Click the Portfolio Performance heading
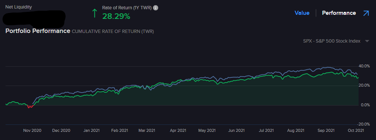Image resolution: width=376 pixels, height=140 pixels. click(x=38, y=31)
